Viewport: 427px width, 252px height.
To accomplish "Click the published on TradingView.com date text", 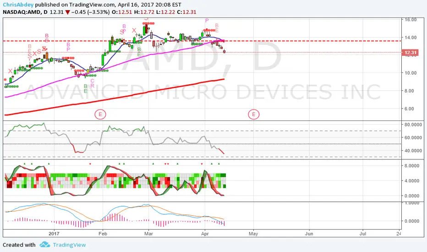I will pyautogui.click(x=108, y=5).
